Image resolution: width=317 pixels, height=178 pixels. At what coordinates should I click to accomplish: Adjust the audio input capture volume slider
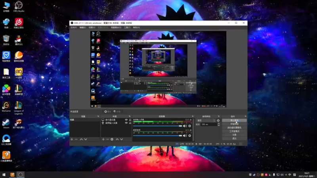(157, 126)
